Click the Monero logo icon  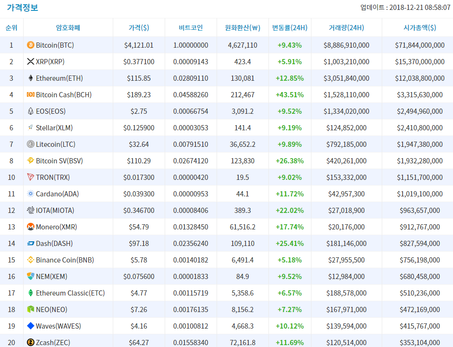[30, 227]
